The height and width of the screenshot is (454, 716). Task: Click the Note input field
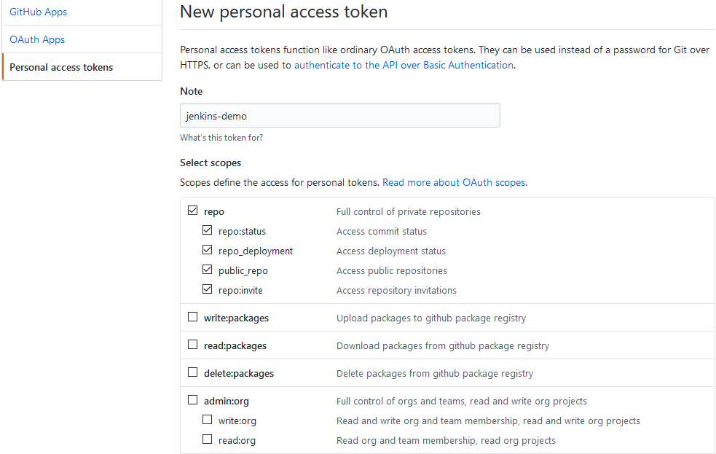(339, 116)
